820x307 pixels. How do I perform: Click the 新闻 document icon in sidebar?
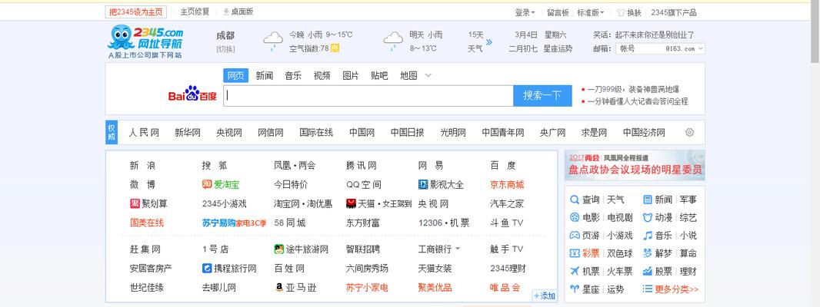point(648,200)
